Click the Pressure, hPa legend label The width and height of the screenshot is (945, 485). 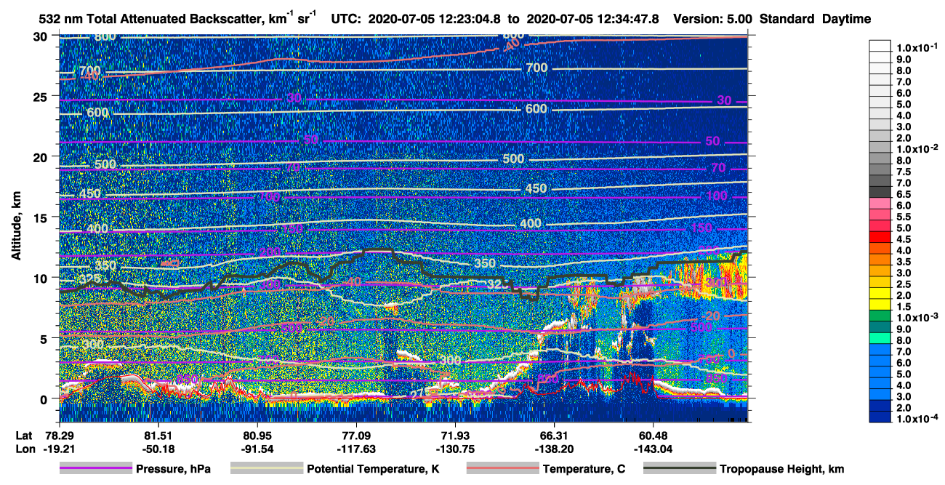[x=173, y=469]
